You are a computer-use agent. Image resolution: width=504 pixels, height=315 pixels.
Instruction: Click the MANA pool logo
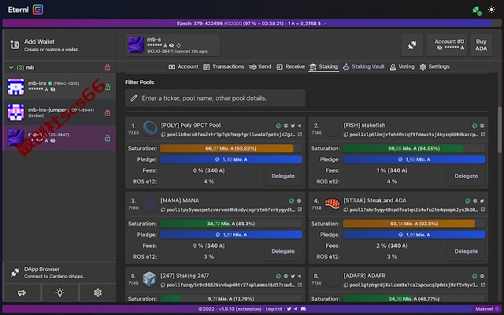coord(150,205)
